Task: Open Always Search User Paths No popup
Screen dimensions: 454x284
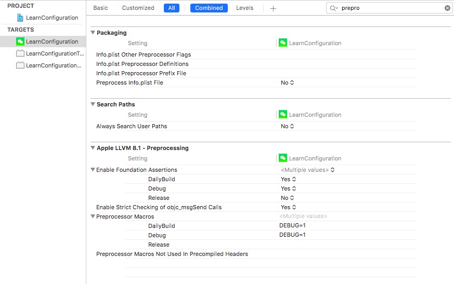Action: 287,126
